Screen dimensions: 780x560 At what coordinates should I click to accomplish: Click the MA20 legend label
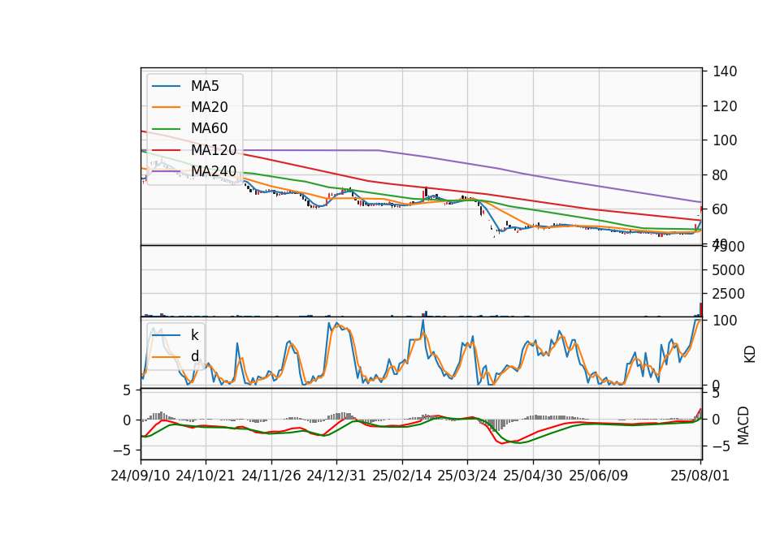(x=209, y=107)
